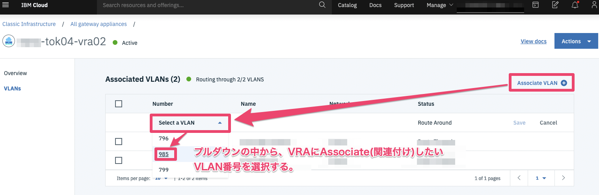Go to Classic Infrastructure breadcrumb
The image size is (599, 195).
(x=29, y=24)
